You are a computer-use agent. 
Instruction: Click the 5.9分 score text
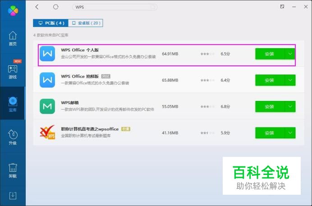tap(225, 133)
